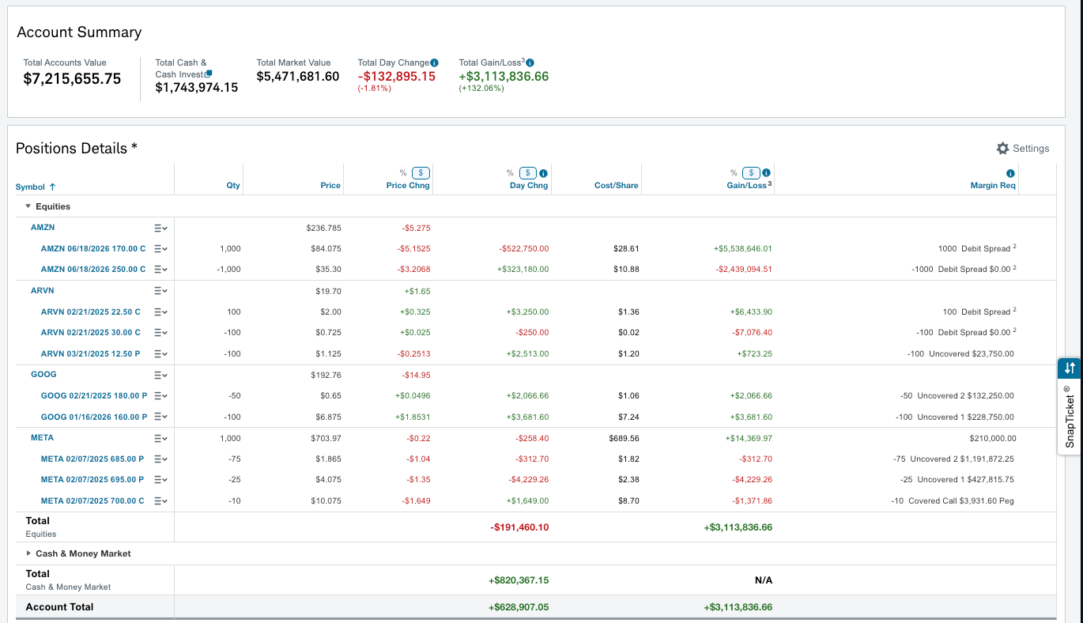Open the Settings gear icon

point(1002,149)
